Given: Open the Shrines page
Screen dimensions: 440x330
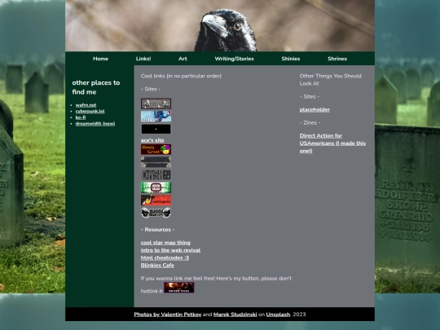Looking at the screenshot, I should [337, 59].
